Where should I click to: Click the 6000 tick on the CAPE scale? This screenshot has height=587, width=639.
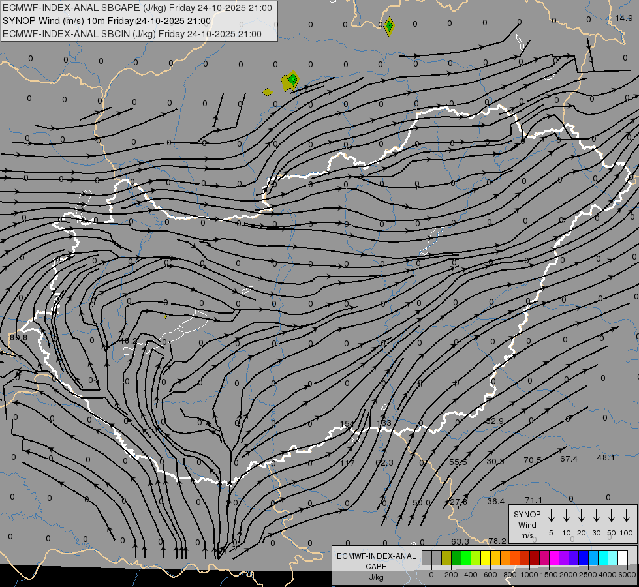[627, 575]
